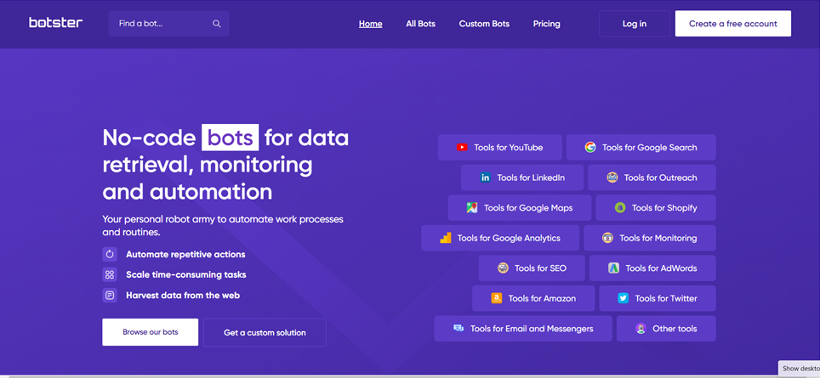Click Create a free account
The width and height of the screenshot is (820, 378).
732,24
